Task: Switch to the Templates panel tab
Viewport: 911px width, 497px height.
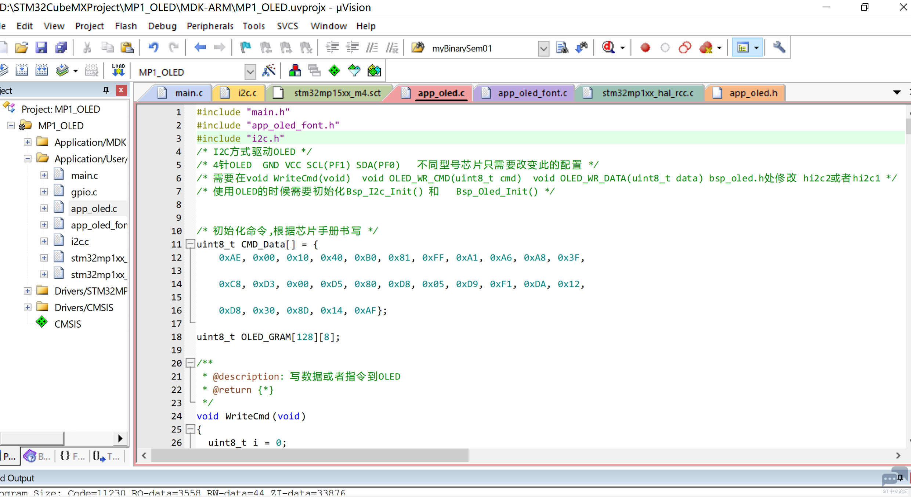Action: point(106,456)
